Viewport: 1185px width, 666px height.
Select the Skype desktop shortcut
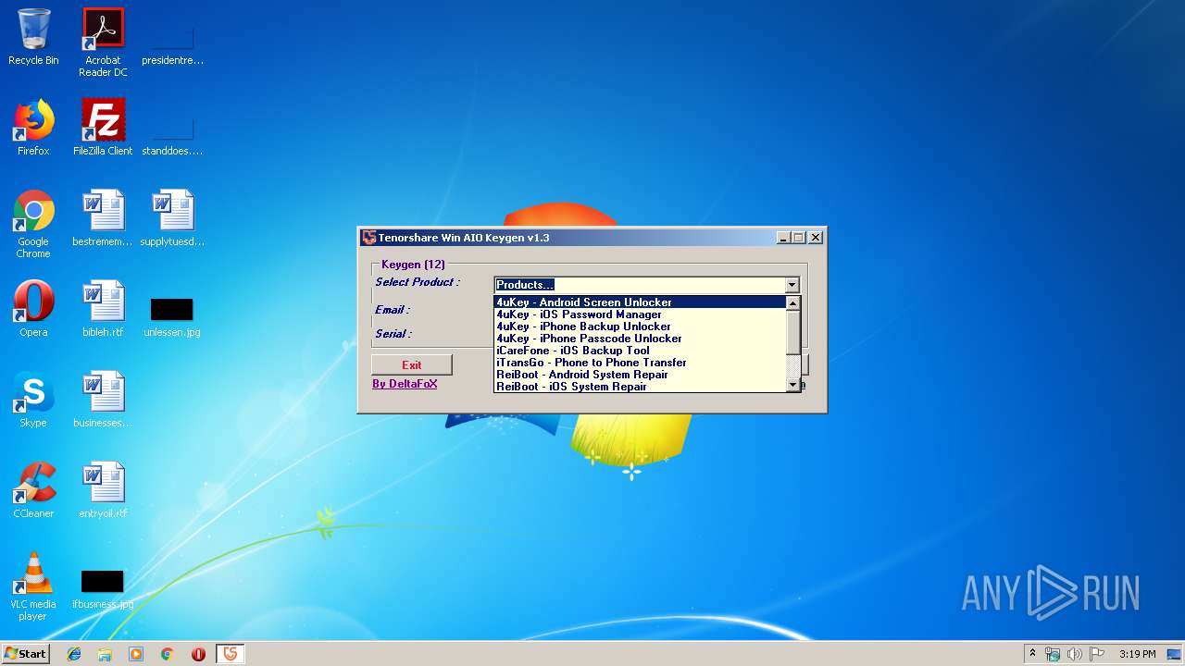pos(33,400)
